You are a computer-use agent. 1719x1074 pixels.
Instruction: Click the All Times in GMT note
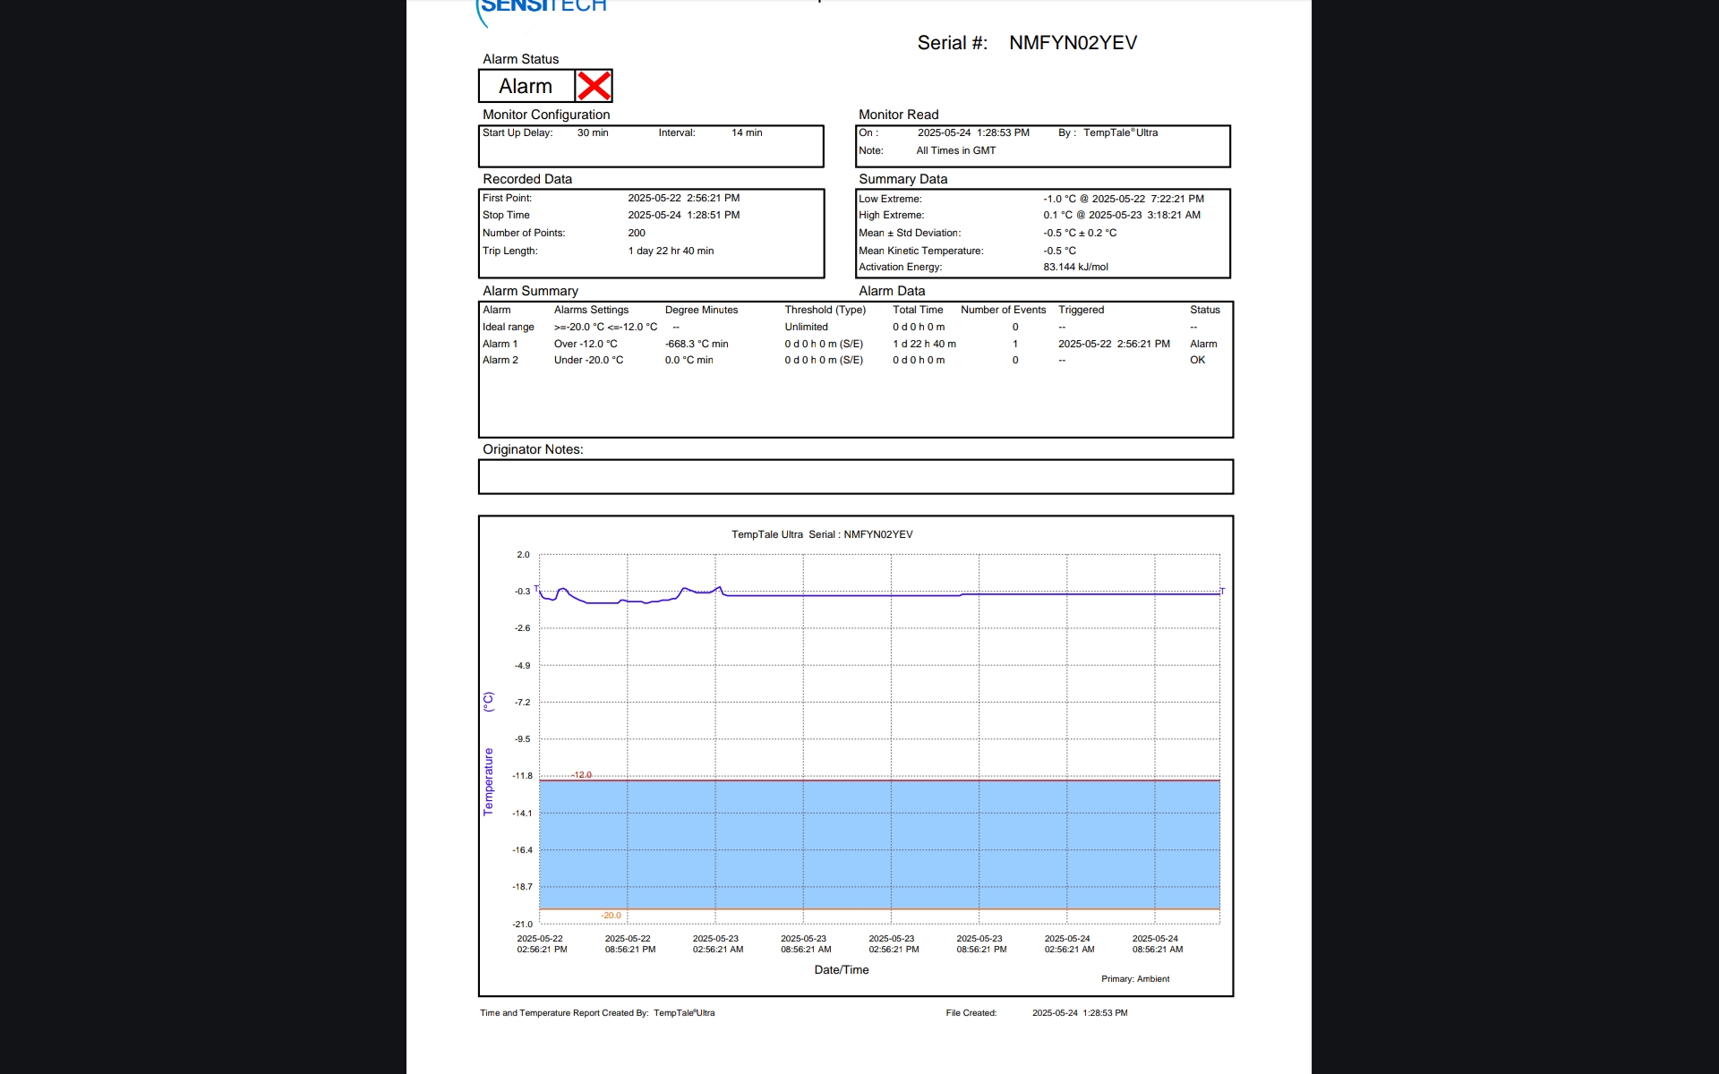click(x=955, y=150)
